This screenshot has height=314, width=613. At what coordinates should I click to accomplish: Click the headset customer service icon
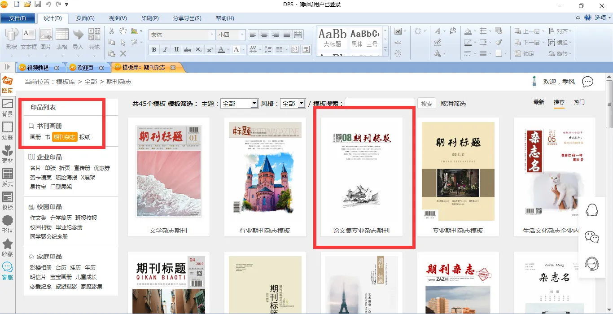click(592, 263)
